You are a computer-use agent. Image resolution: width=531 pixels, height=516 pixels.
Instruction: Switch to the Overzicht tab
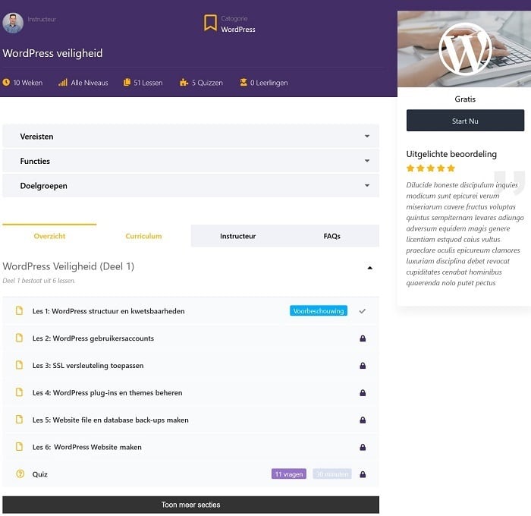pos(49,236)
